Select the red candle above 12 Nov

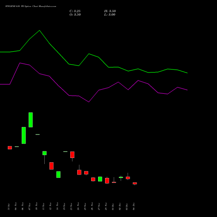pyautogui.click(x=52, y=166)
